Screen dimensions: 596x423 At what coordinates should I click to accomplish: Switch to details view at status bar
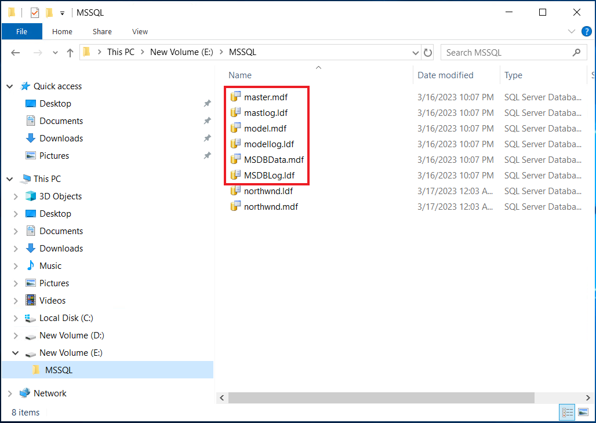(x=567, y=412)
